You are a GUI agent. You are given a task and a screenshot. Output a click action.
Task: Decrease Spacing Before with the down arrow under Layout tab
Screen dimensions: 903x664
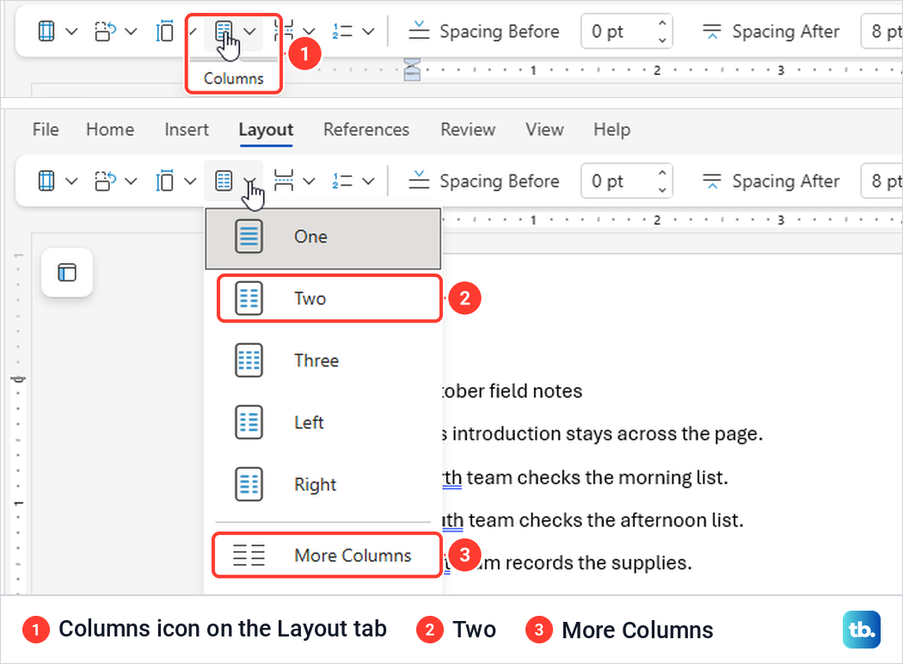point(662,190)
